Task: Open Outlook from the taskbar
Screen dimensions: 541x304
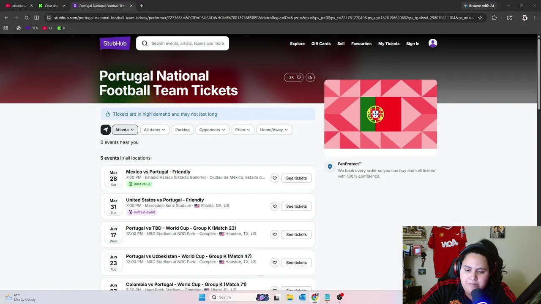Action: click(302, 297)
